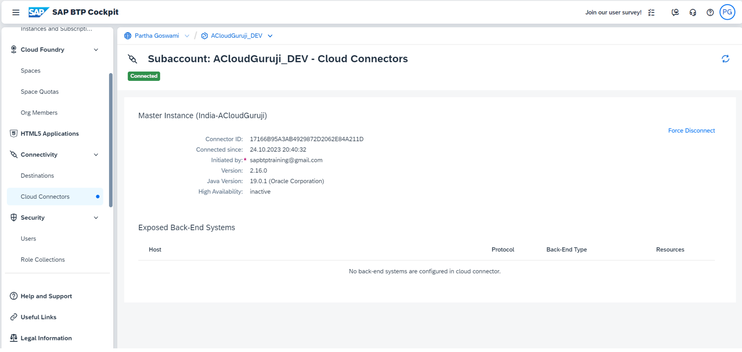
Task: Open the hamburger navigation menu
Action: (16, 12)
